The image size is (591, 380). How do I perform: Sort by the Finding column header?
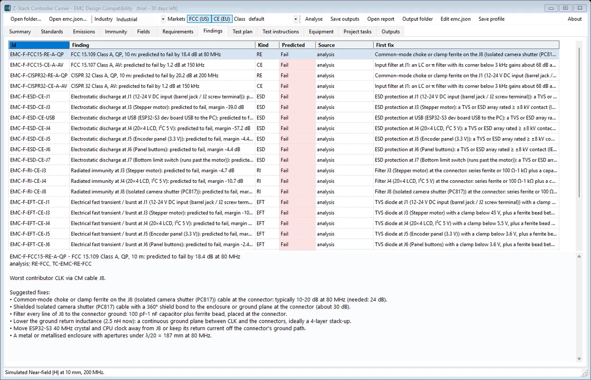pos(163,45)
